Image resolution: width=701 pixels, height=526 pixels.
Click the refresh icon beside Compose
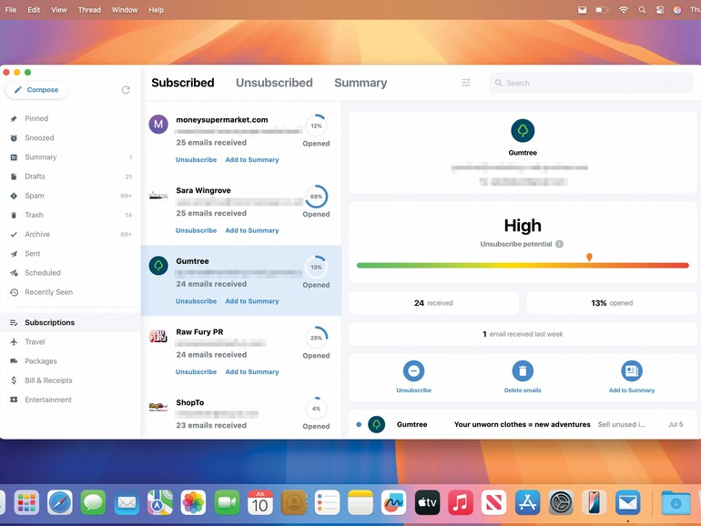pos(126,90)
